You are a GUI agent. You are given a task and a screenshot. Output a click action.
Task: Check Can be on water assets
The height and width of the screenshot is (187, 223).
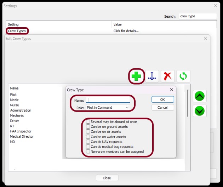[x=88, y=137]
